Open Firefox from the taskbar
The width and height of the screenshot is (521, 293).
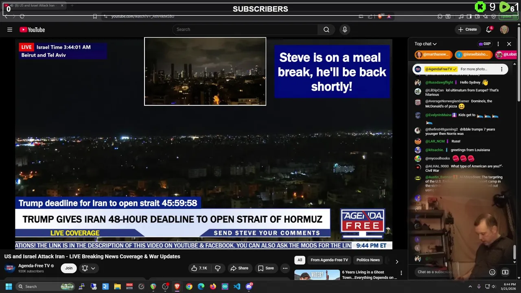pos(213,286)
